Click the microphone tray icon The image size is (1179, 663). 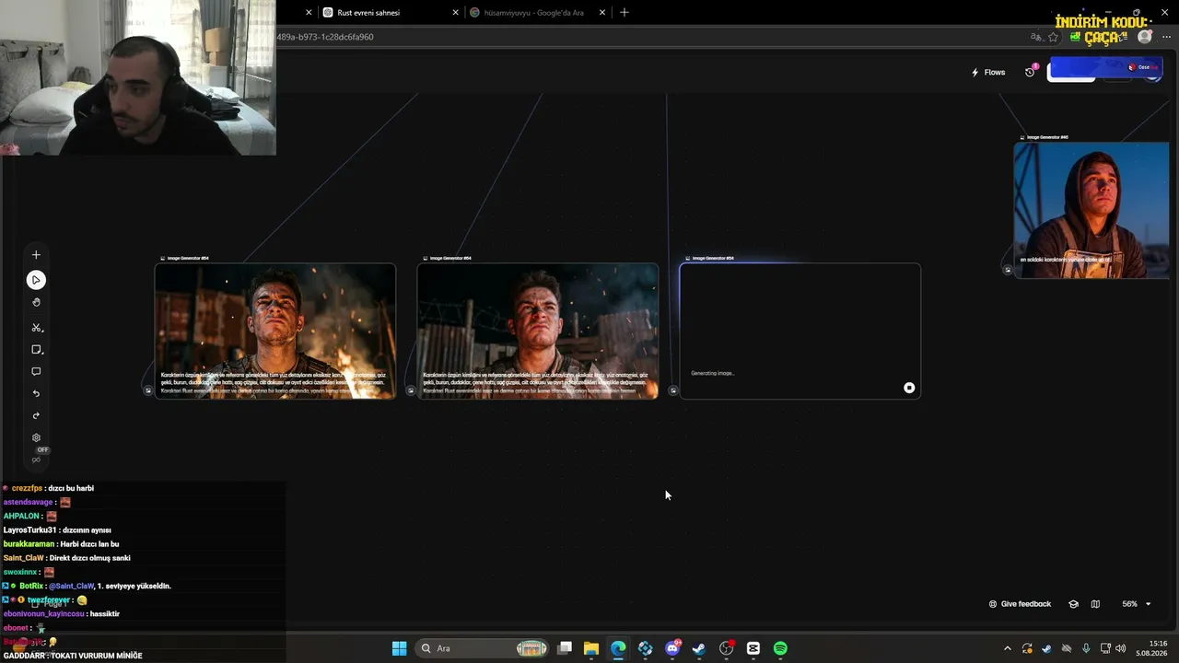(1086, 648)
